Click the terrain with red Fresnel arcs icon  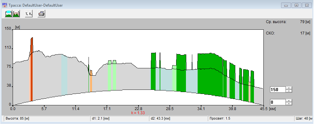16,14
